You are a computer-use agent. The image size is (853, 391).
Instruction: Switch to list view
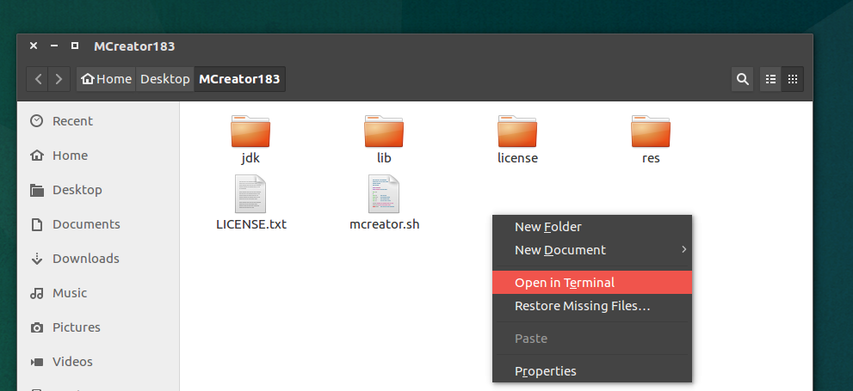point(770,79)
